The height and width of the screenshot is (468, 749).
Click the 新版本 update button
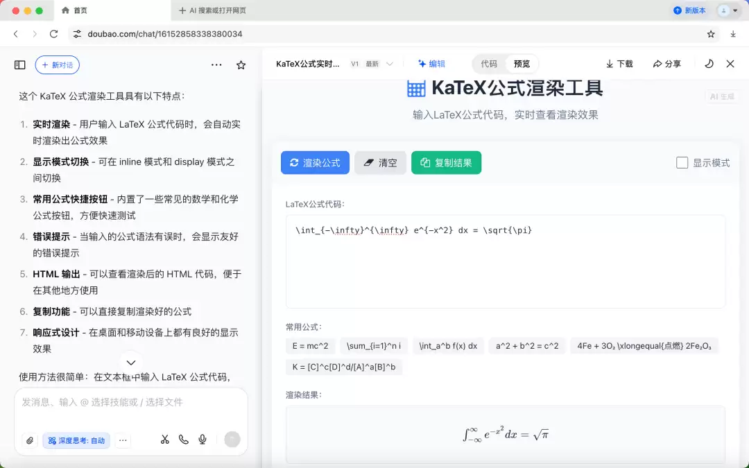(x=689, y=10)
